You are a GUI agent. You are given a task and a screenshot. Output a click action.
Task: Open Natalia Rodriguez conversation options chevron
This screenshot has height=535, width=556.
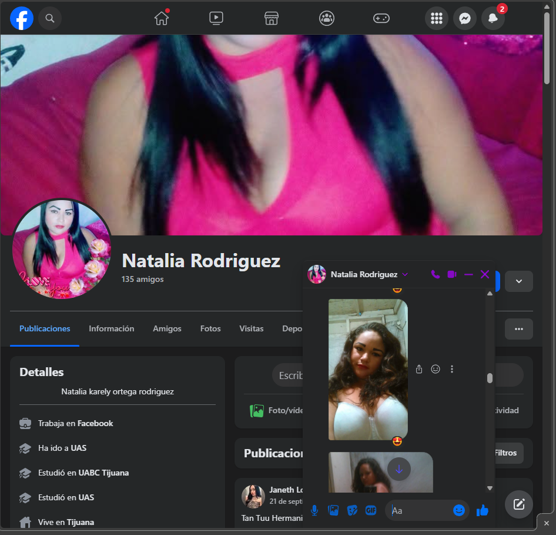coord(406,274)
